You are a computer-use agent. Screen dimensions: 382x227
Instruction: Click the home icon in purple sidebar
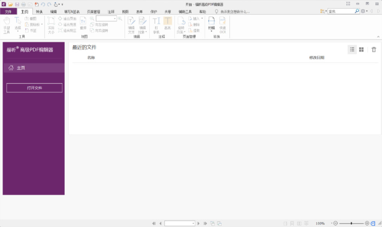tap(11, 68)
